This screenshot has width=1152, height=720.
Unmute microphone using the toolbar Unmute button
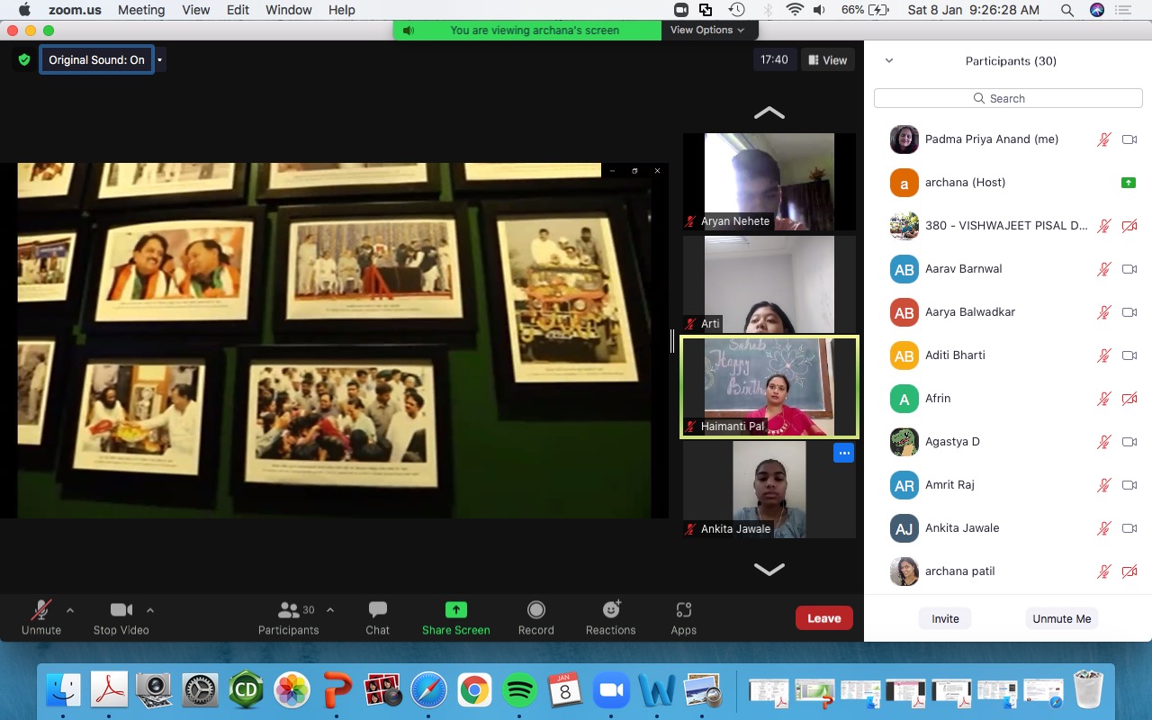(40, 611)
